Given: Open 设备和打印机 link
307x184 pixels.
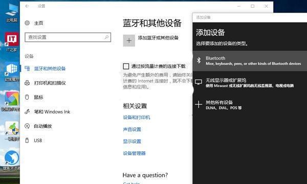Looking at the screenshot, I should click(x=137, y=118).
